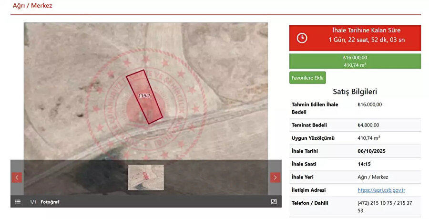Open the photo list hamburger icon
Image resolution: width=429 pixels, height=219 pixels.
click(18, 202)
